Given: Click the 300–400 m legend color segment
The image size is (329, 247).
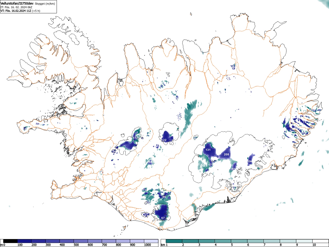Looking at the screenshot, I should pyautogui.click(x=53, y=241).
